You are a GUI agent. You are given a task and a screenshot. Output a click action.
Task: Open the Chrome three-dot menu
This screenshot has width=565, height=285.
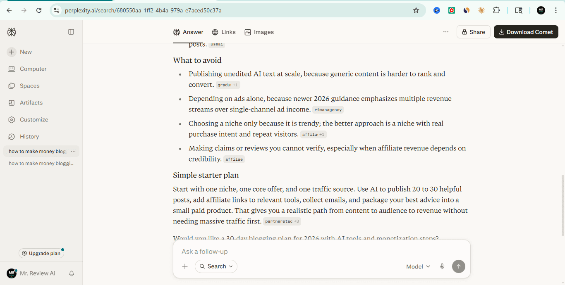coord(556,10)
